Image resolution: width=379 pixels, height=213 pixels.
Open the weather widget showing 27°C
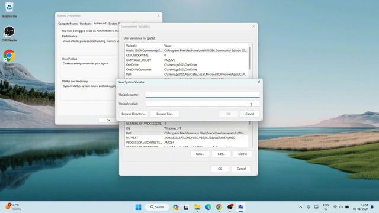[x=13, y=207]
